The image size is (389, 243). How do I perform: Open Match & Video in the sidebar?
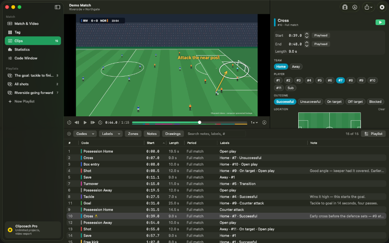pos(33,24)
